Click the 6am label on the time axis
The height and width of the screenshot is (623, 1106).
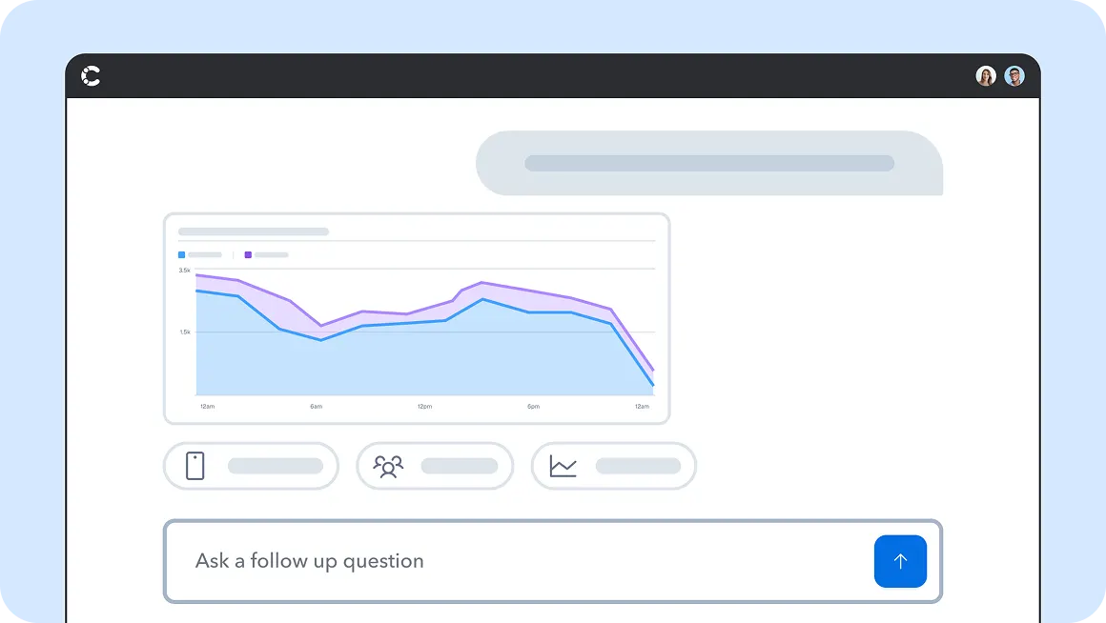pos(316,407)
